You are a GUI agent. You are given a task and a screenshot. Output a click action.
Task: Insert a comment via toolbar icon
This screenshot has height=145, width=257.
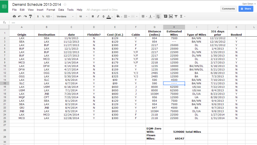pyautogui.click(x=166, y=16)
